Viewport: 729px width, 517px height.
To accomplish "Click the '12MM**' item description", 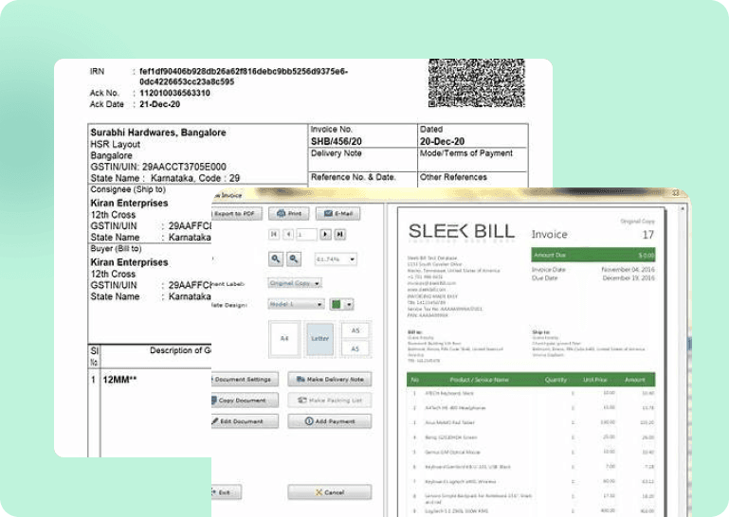I will tap(119, 380).
